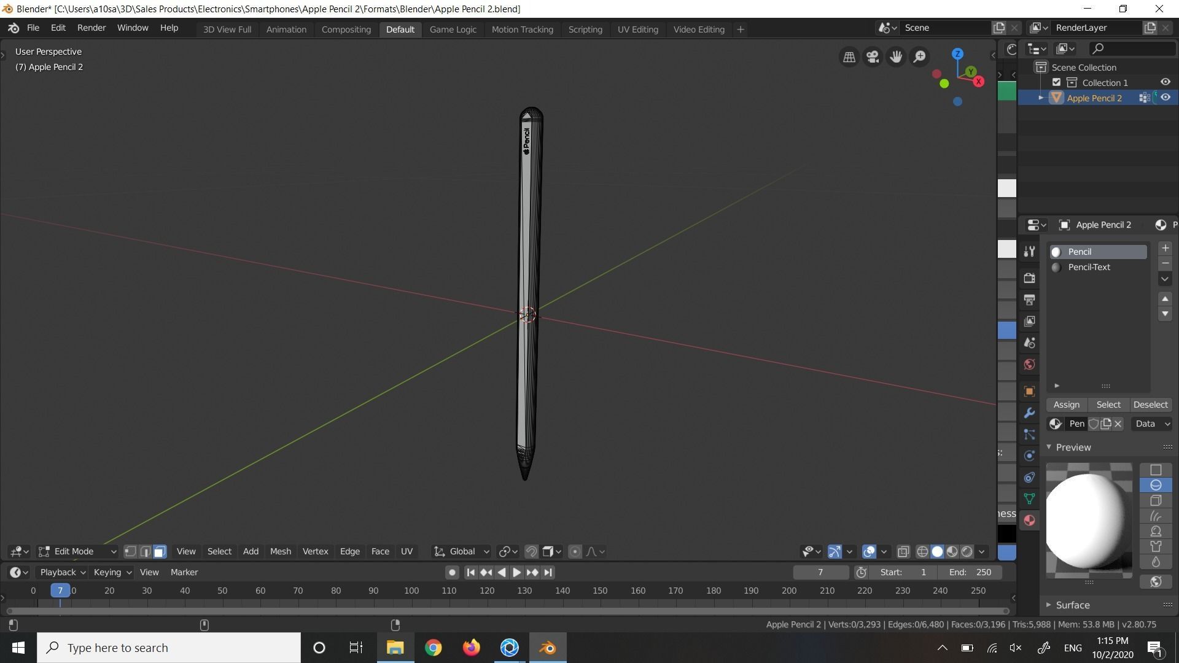Switch to edge select mode
Viewport: 1179px width, 663px height.
click(x=145, y=551)
